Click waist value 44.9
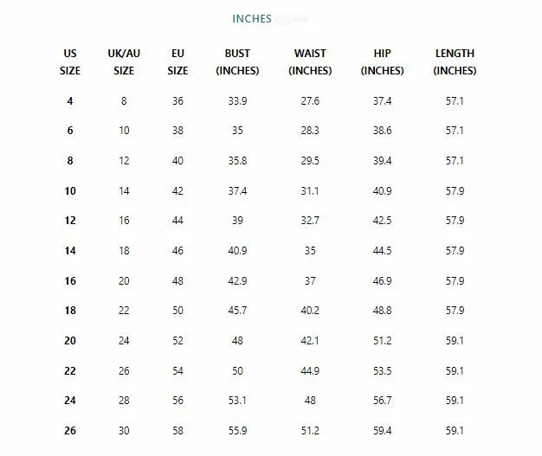542x456 pixels. point(310,371)
